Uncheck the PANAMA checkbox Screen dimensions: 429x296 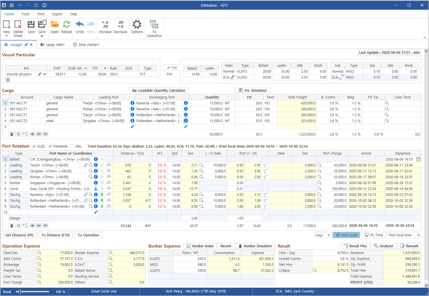pos(50,146)
